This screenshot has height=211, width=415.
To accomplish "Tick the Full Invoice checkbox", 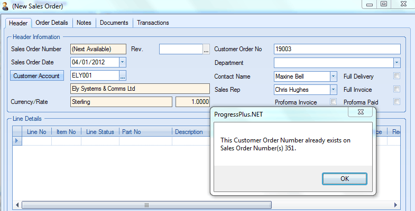I will click(396, 89).
